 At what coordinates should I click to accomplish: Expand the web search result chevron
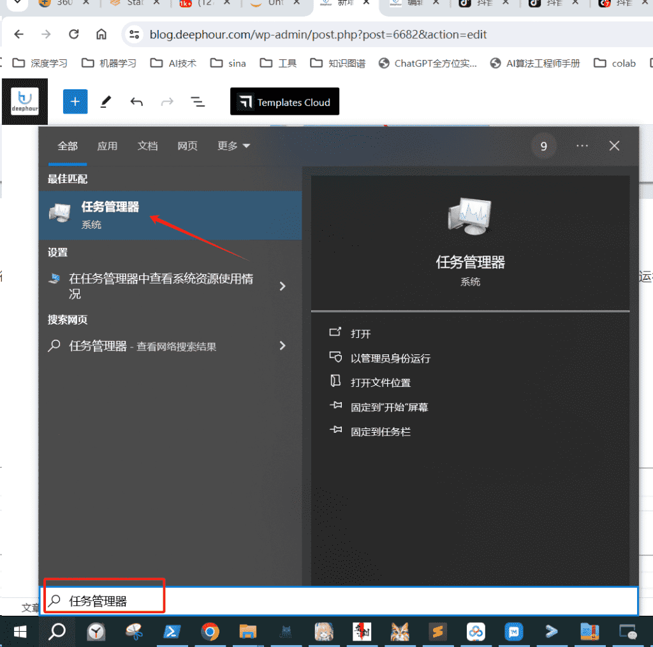282,346
